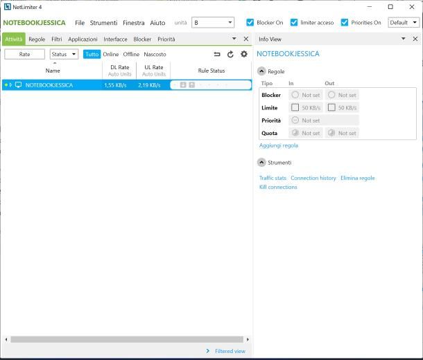Click the scrollbar right arrow
This screenshot has width=423, height=360.
click(248, 339)
